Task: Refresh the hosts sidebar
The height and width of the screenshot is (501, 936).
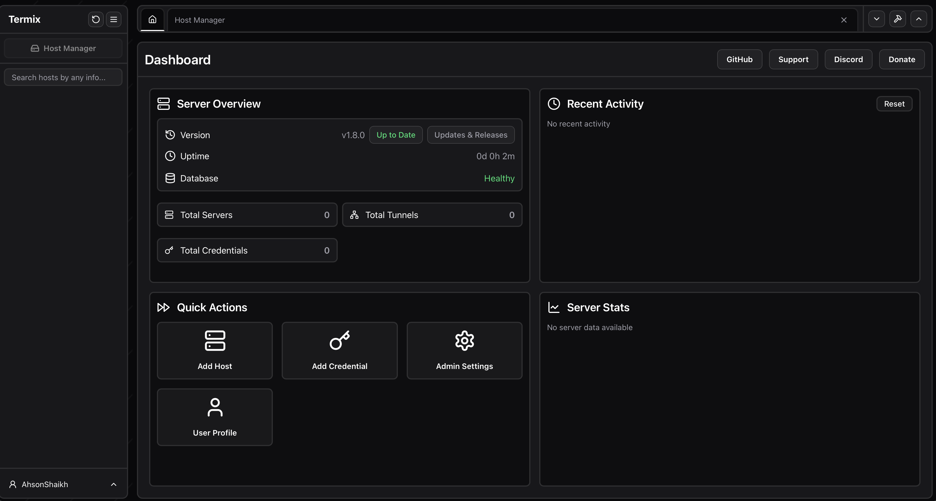Action: [x=95, y=19]
